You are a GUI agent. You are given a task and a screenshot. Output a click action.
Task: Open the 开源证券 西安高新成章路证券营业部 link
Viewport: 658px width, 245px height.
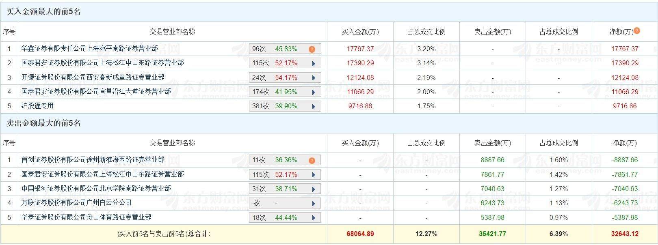coord(93,77)
